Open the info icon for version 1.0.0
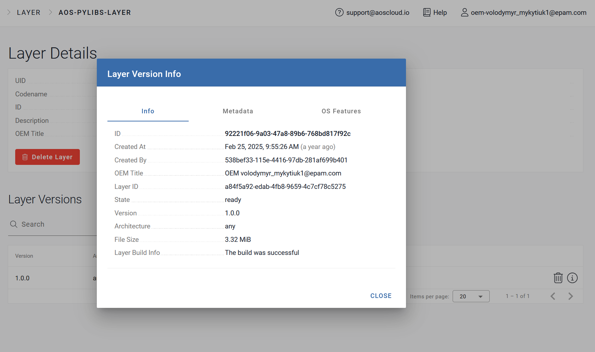The height and width of the screenshot is (352, 595). (x=572, y=278)
